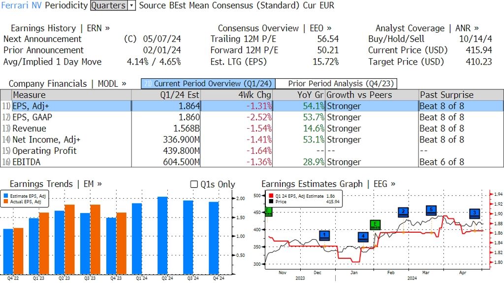Click the Revenue estimate 1.568B cell
The image size is (504, 283).
[x=166, y=129]
